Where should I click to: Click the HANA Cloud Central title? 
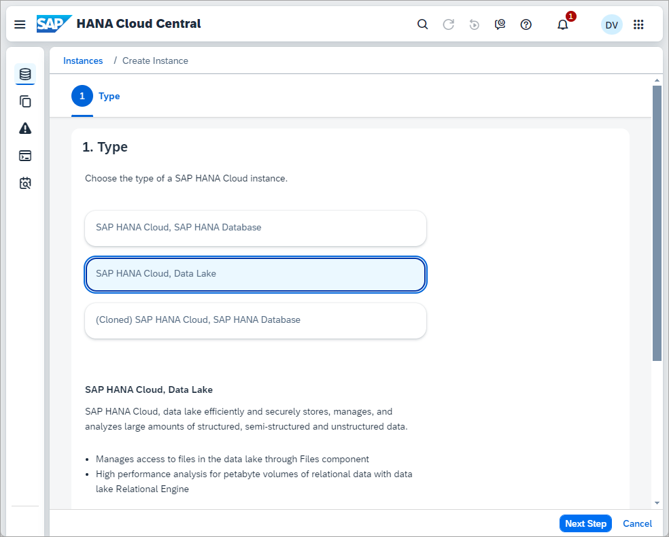pyautogui.click(x=139, y=24)
